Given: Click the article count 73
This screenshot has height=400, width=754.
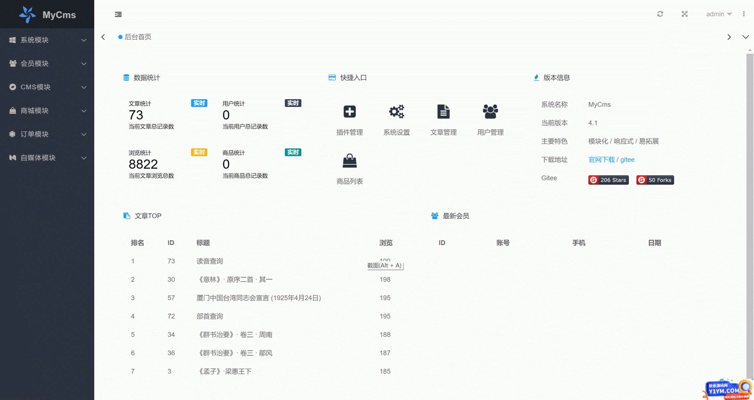Looking at the screenshot, I should (136, 115).
